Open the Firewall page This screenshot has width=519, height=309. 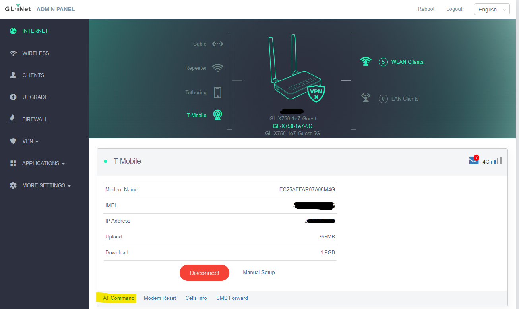pos(35,119)
